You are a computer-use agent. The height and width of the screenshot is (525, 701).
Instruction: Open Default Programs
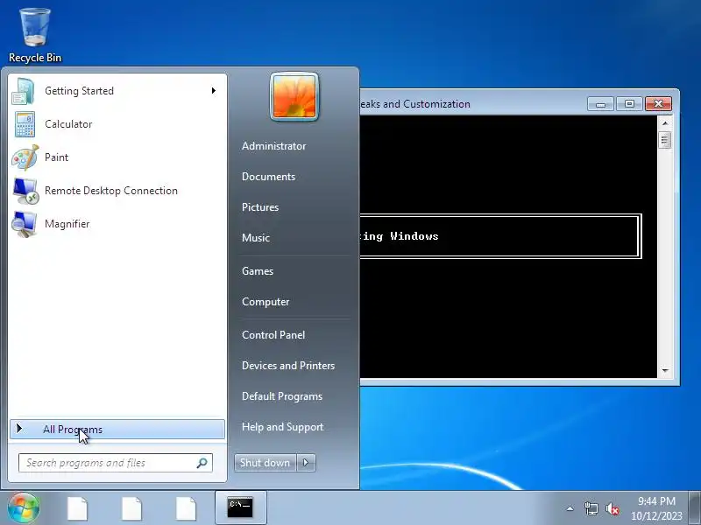(282, 396)
